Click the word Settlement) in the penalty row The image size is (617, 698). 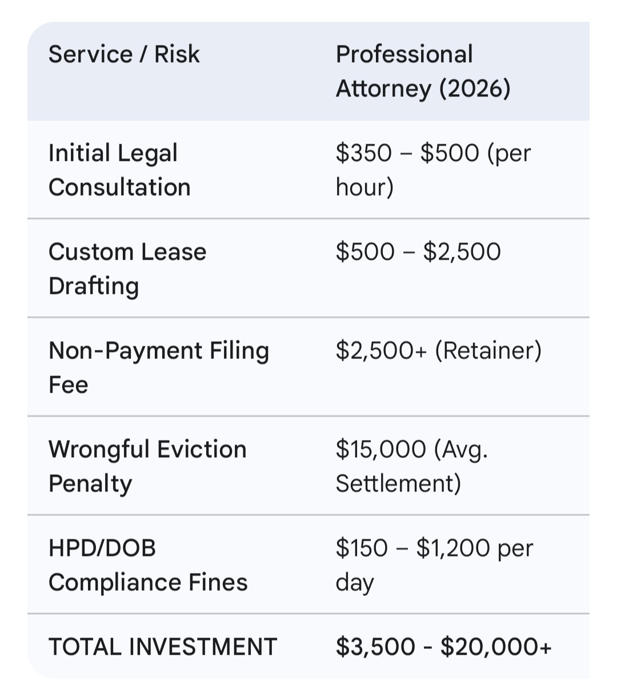398,484
